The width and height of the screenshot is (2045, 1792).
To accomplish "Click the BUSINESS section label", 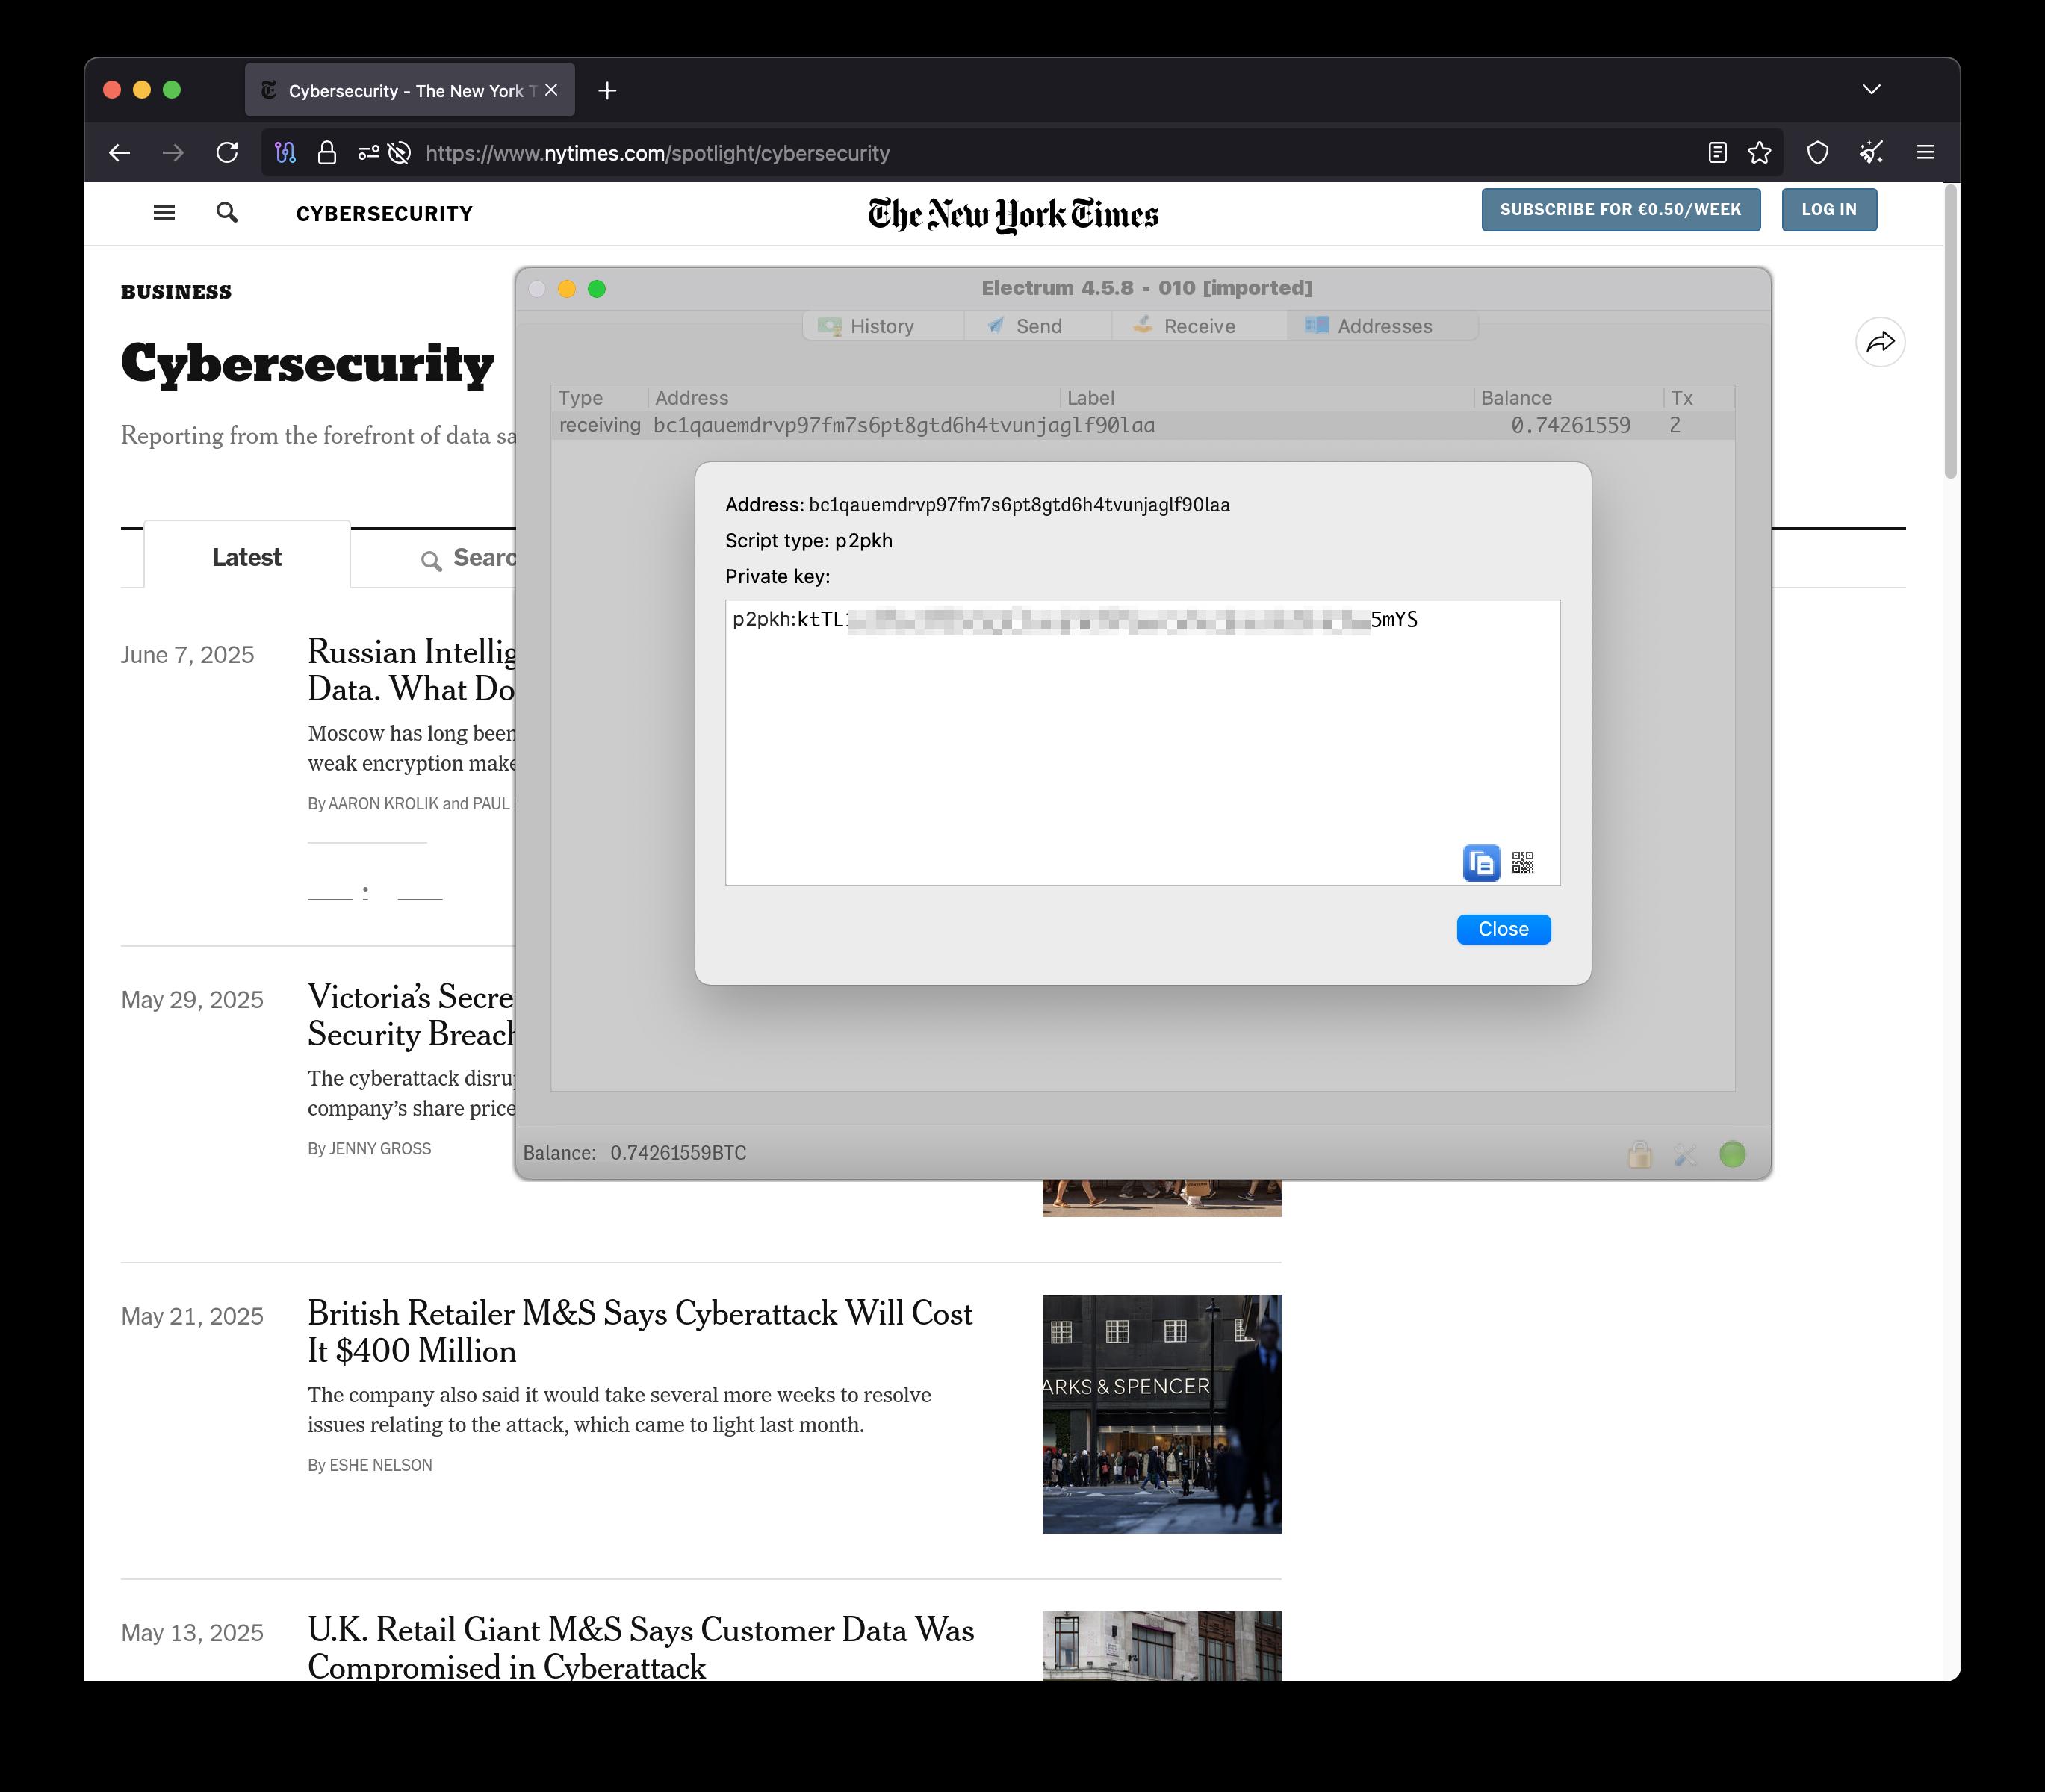I will (176, 292).
